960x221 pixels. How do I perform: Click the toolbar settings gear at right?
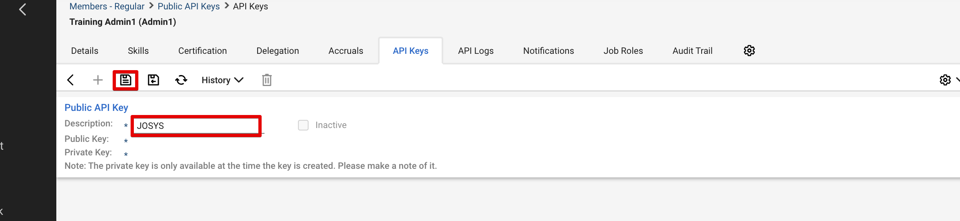(x=945, y=80)
